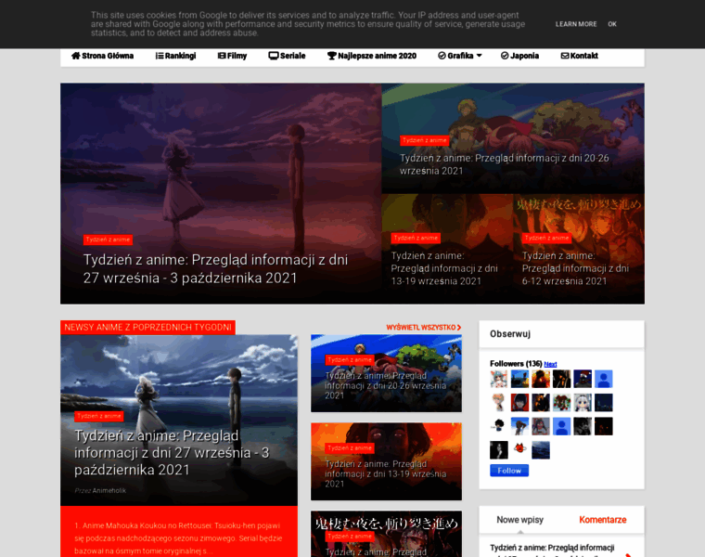Click first follower avatar in third row
Screen dimensions: 705x557
(x=499, y=426)
